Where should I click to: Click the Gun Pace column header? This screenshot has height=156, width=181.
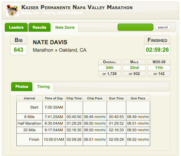(138, 98)
